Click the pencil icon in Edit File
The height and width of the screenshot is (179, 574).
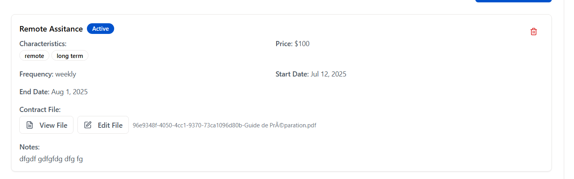tap(88, 125)
